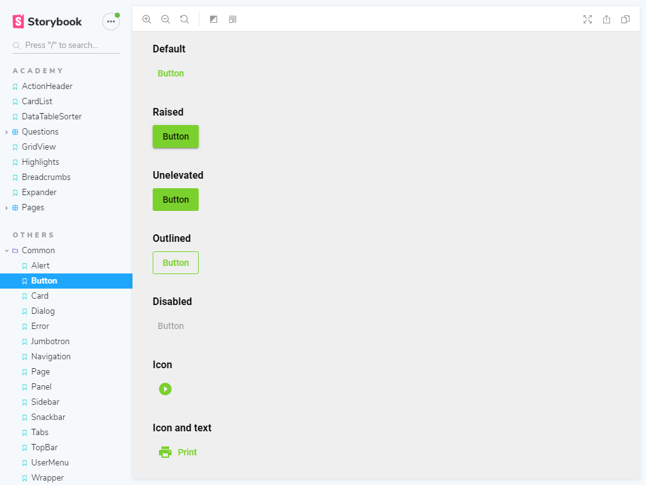Viewport: 646px width, 485px height.
Task: Open canvas in new tab icon
Action: (x=606, y=20)
